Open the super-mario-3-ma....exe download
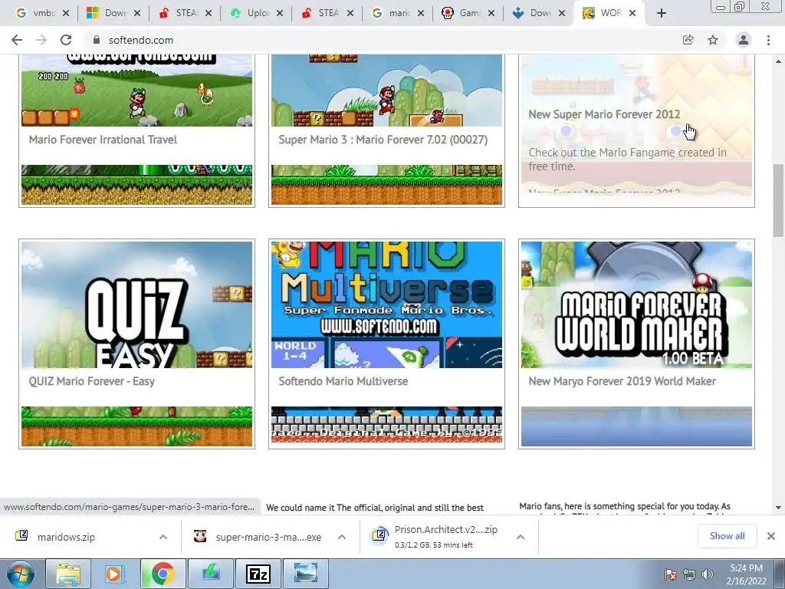Screen dimensions: 785x589 pos(258,537)
